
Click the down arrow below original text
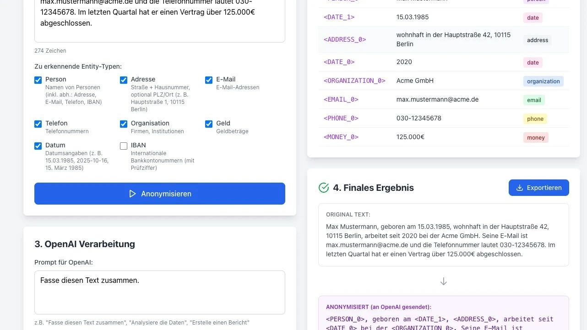pyautogui.click(x=443, y=281)
